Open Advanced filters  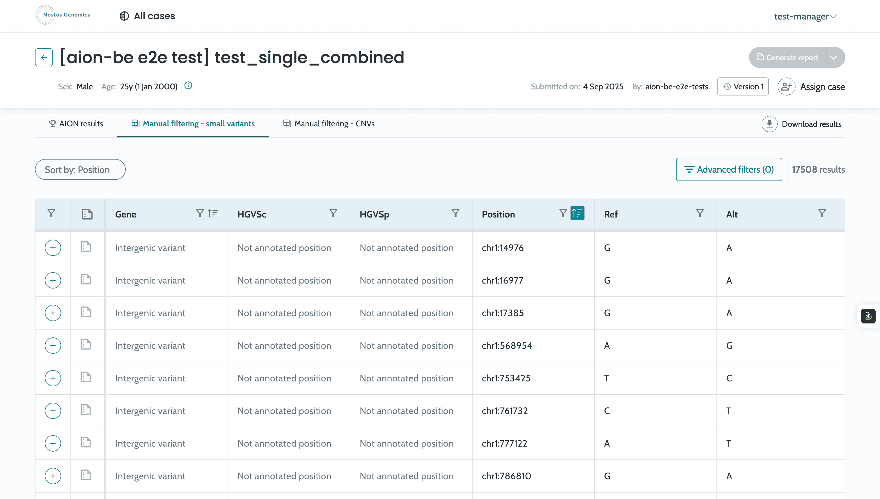729,169
